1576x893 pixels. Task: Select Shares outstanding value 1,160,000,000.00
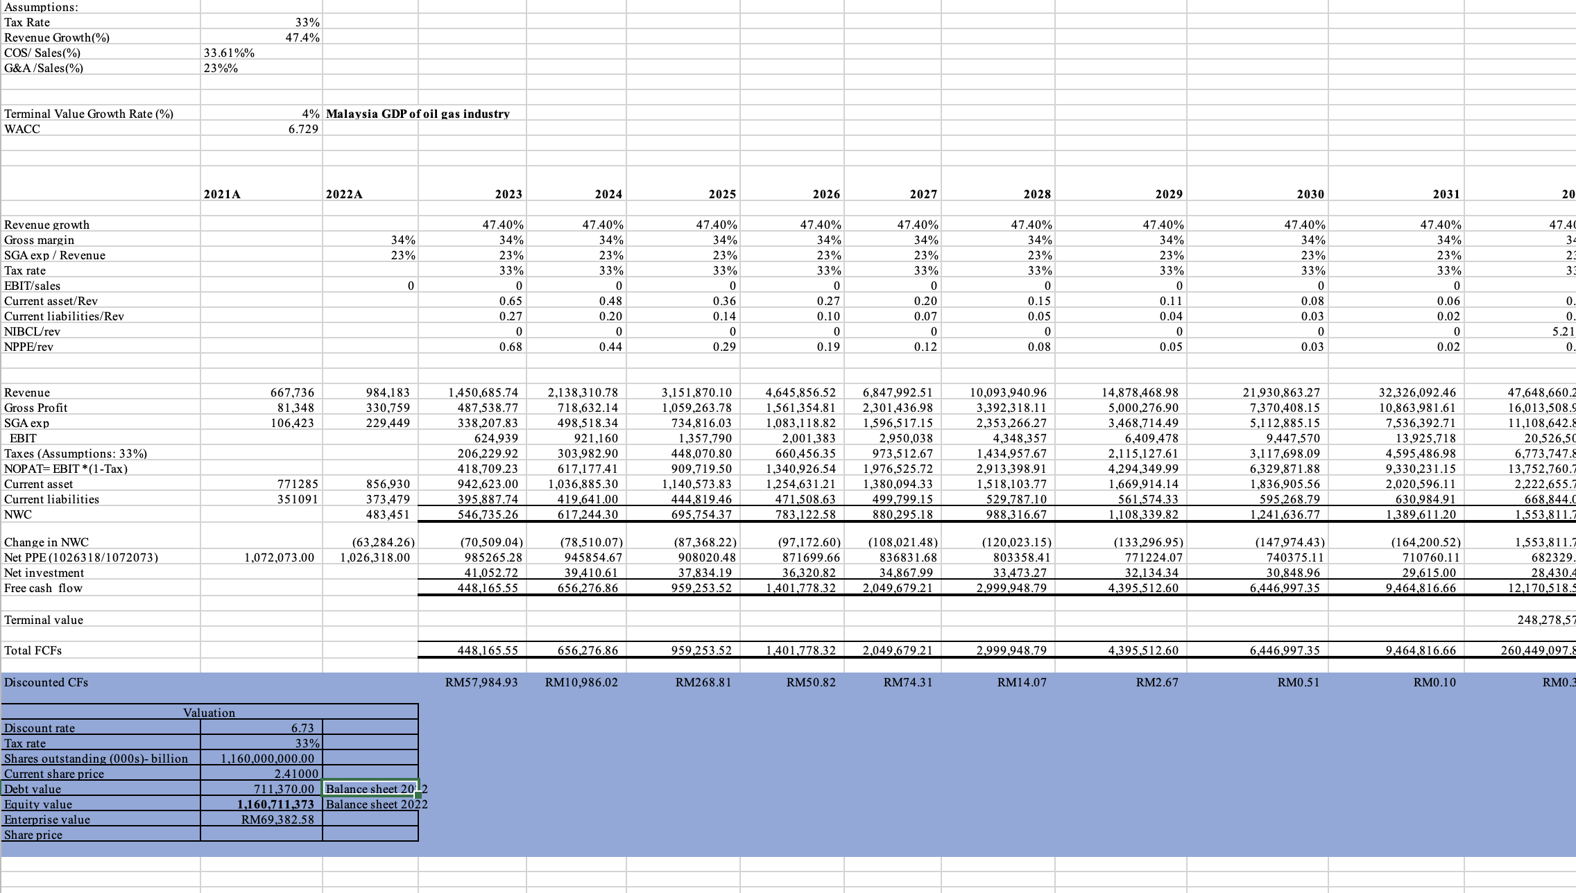(x=268, y=758)
